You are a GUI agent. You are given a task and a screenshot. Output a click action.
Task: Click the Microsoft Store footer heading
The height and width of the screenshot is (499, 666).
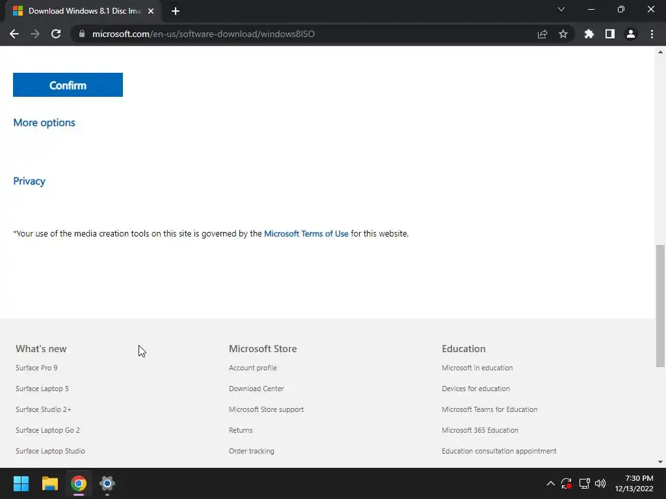tap(263, 349)
